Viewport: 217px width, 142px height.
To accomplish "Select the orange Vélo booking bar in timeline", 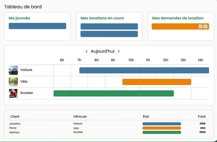I will point(157,82).
